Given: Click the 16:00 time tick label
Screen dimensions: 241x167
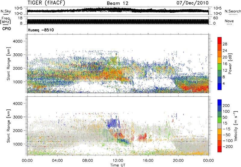Looking at the screenshot, I should (x=148, y=161).
